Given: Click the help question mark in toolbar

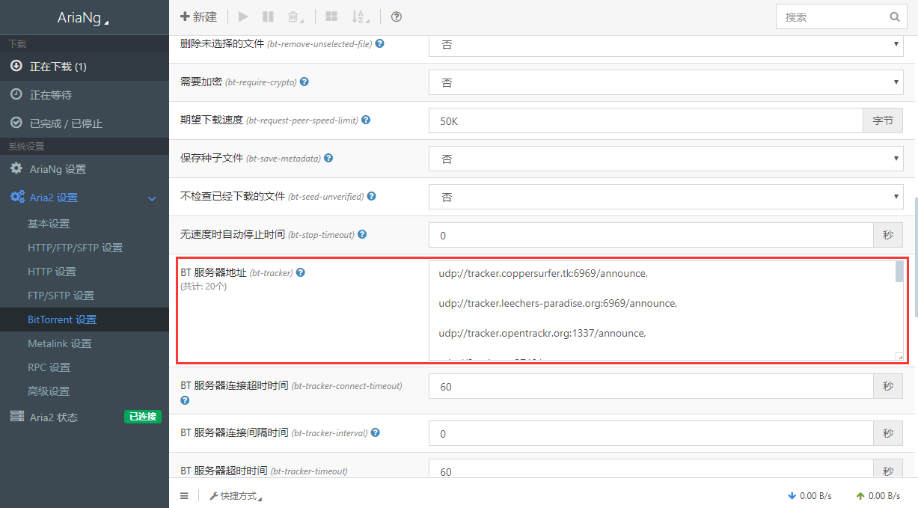Looking at the screenshot, I should pos(396,16).
